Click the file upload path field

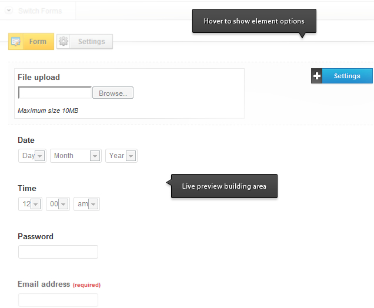pyautogui.click(x=55, y=92)
